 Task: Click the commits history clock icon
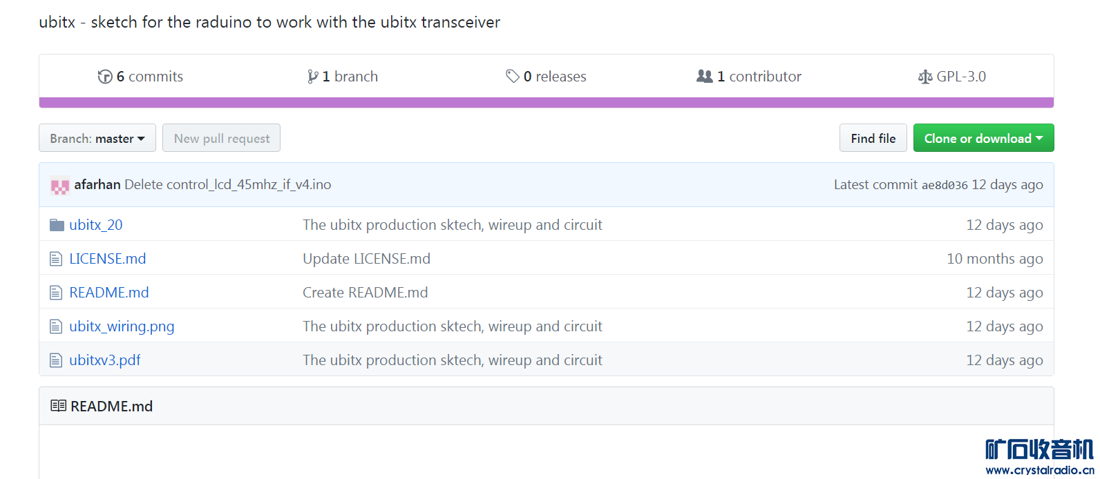tap(105, 77)
